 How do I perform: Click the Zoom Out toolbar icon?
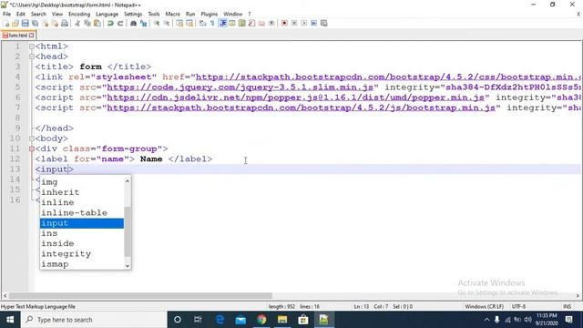coord(166,23)
